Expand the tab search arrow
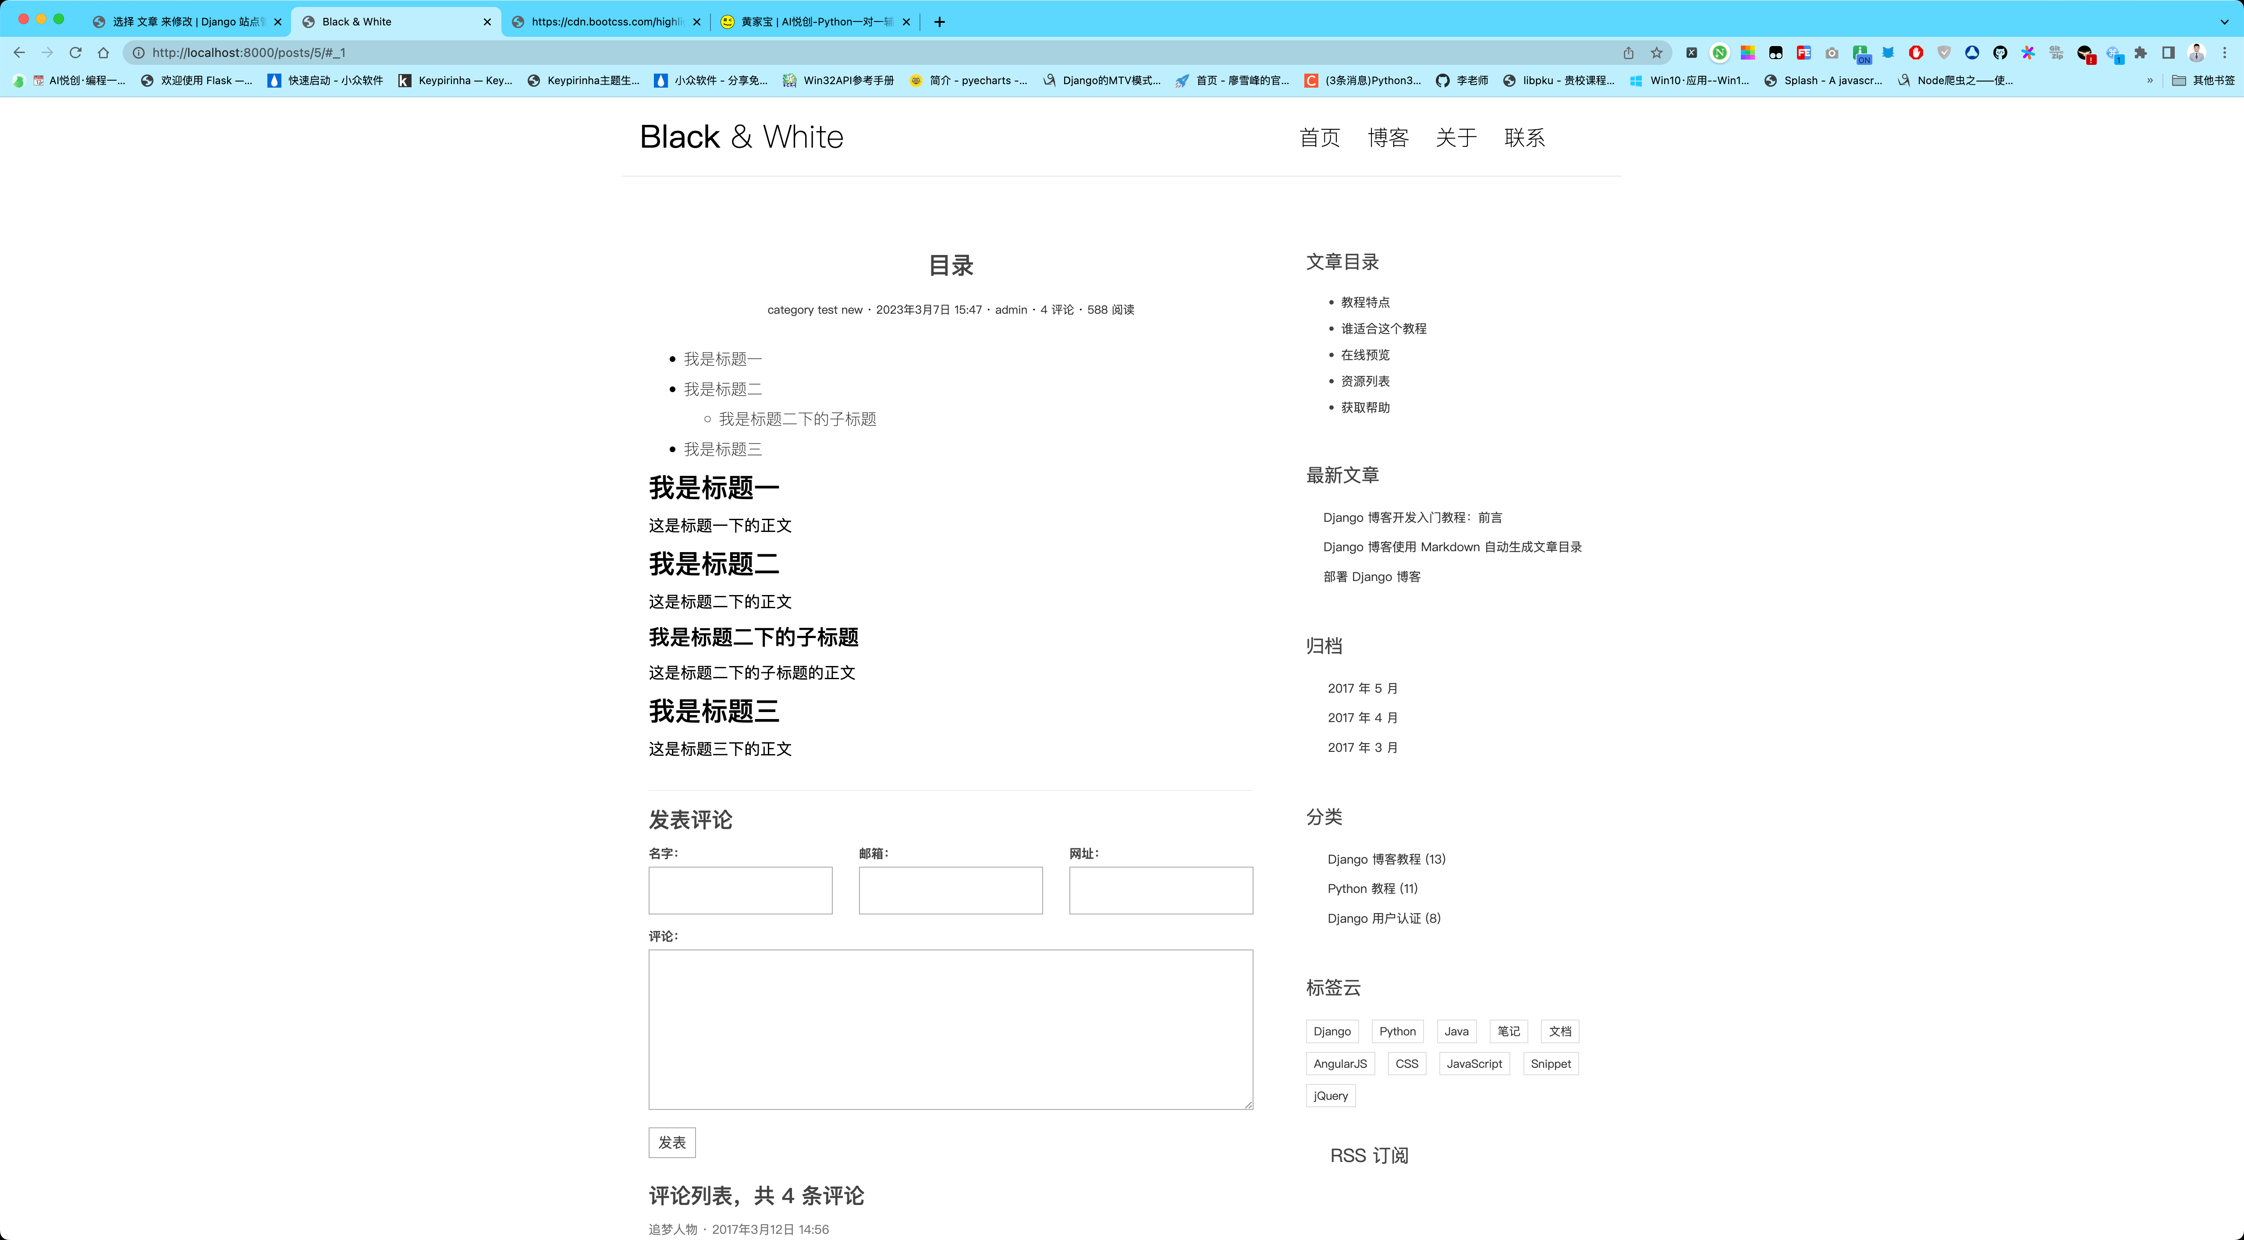Image resolution: width=2244 pixels, height=1240 pixels. [x=2224, y=22]
